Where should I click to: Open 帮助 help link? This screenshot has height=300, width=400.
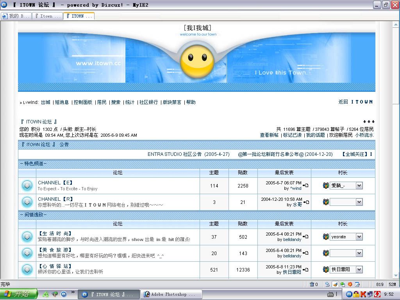coord(191,102)
